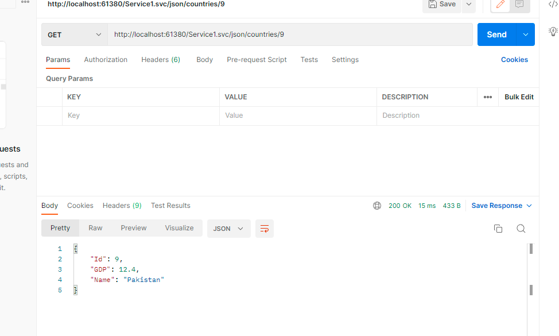This screenshot has height=336, width=559.
Task: Click the 200 OK status
Action: coord(400,206)
